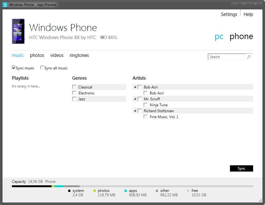Enable Sync all music checkbox
The image size is (265, 205).
point(42,68)
